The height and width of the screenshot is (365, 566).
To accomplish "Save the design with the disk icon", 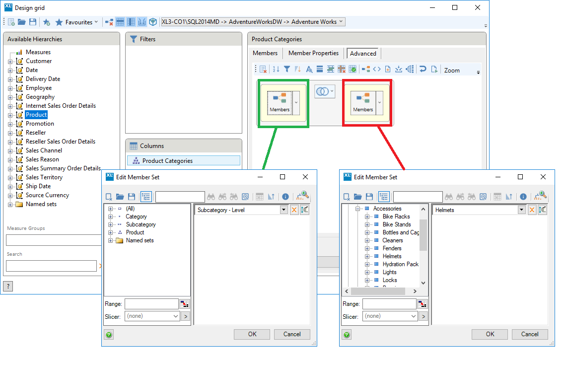I will (x=33, y=21).
